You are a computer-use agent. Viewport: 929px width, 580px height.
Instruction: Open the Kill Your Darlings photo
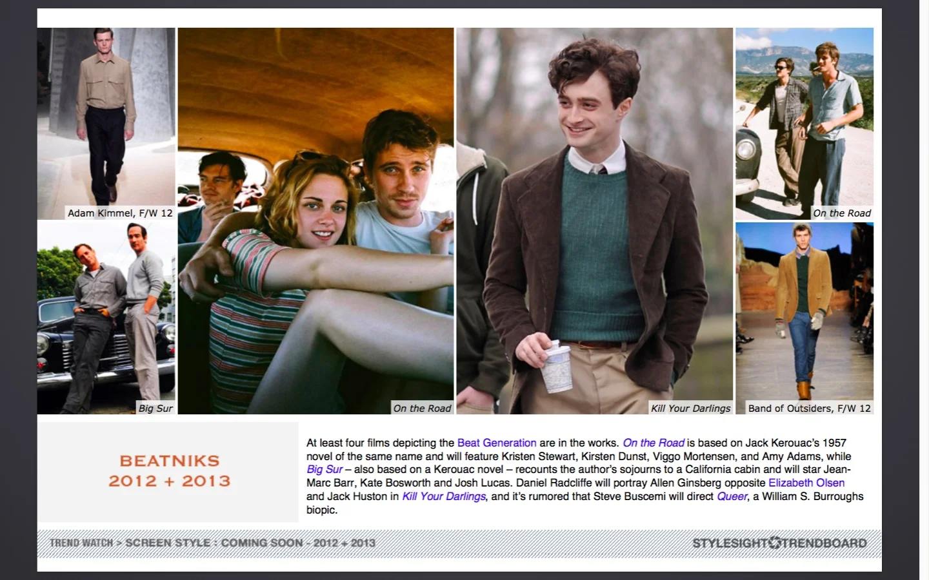tap(595, 220)
